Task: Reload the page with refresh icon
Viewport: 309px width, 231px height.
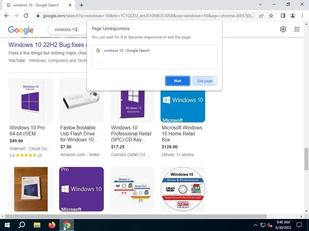Action: coord(26,16)
